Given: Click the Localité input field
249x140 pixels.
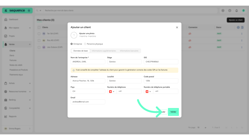Looking at the screenshot, I should point(124,81).
